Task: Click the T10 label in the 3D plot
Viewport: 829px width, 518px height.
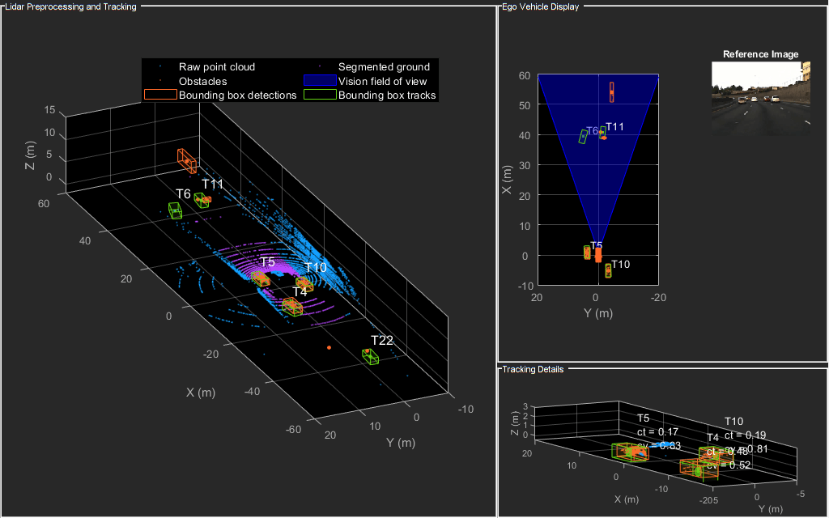Action: [316, 267]
